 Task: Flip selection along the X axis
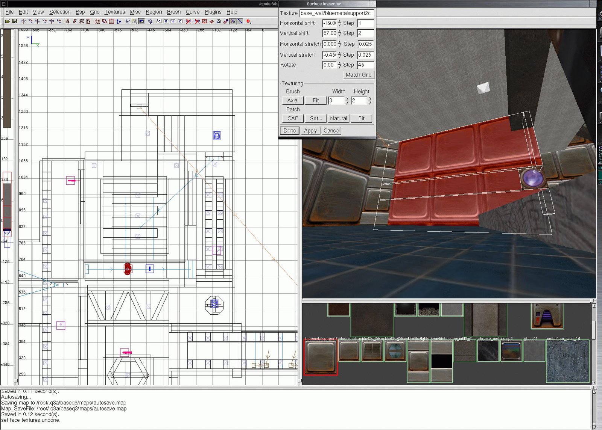[23, 21]
